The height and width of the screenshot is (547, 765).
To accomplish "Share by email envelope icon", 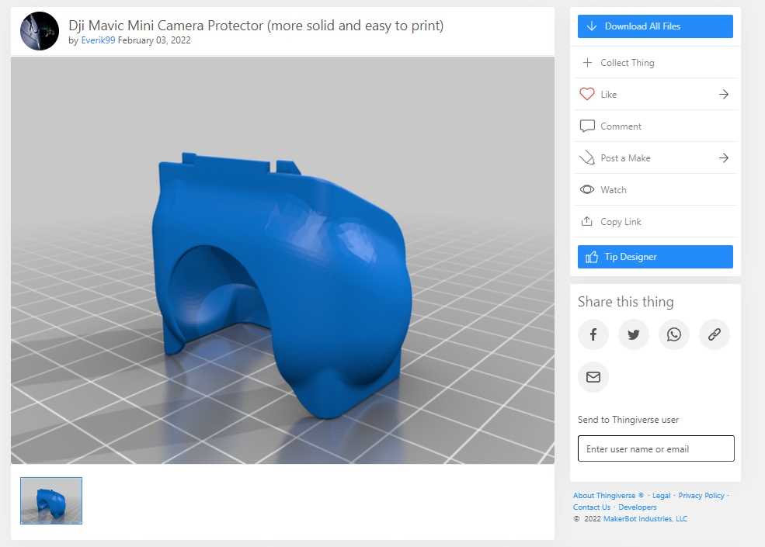I will 593,377.
